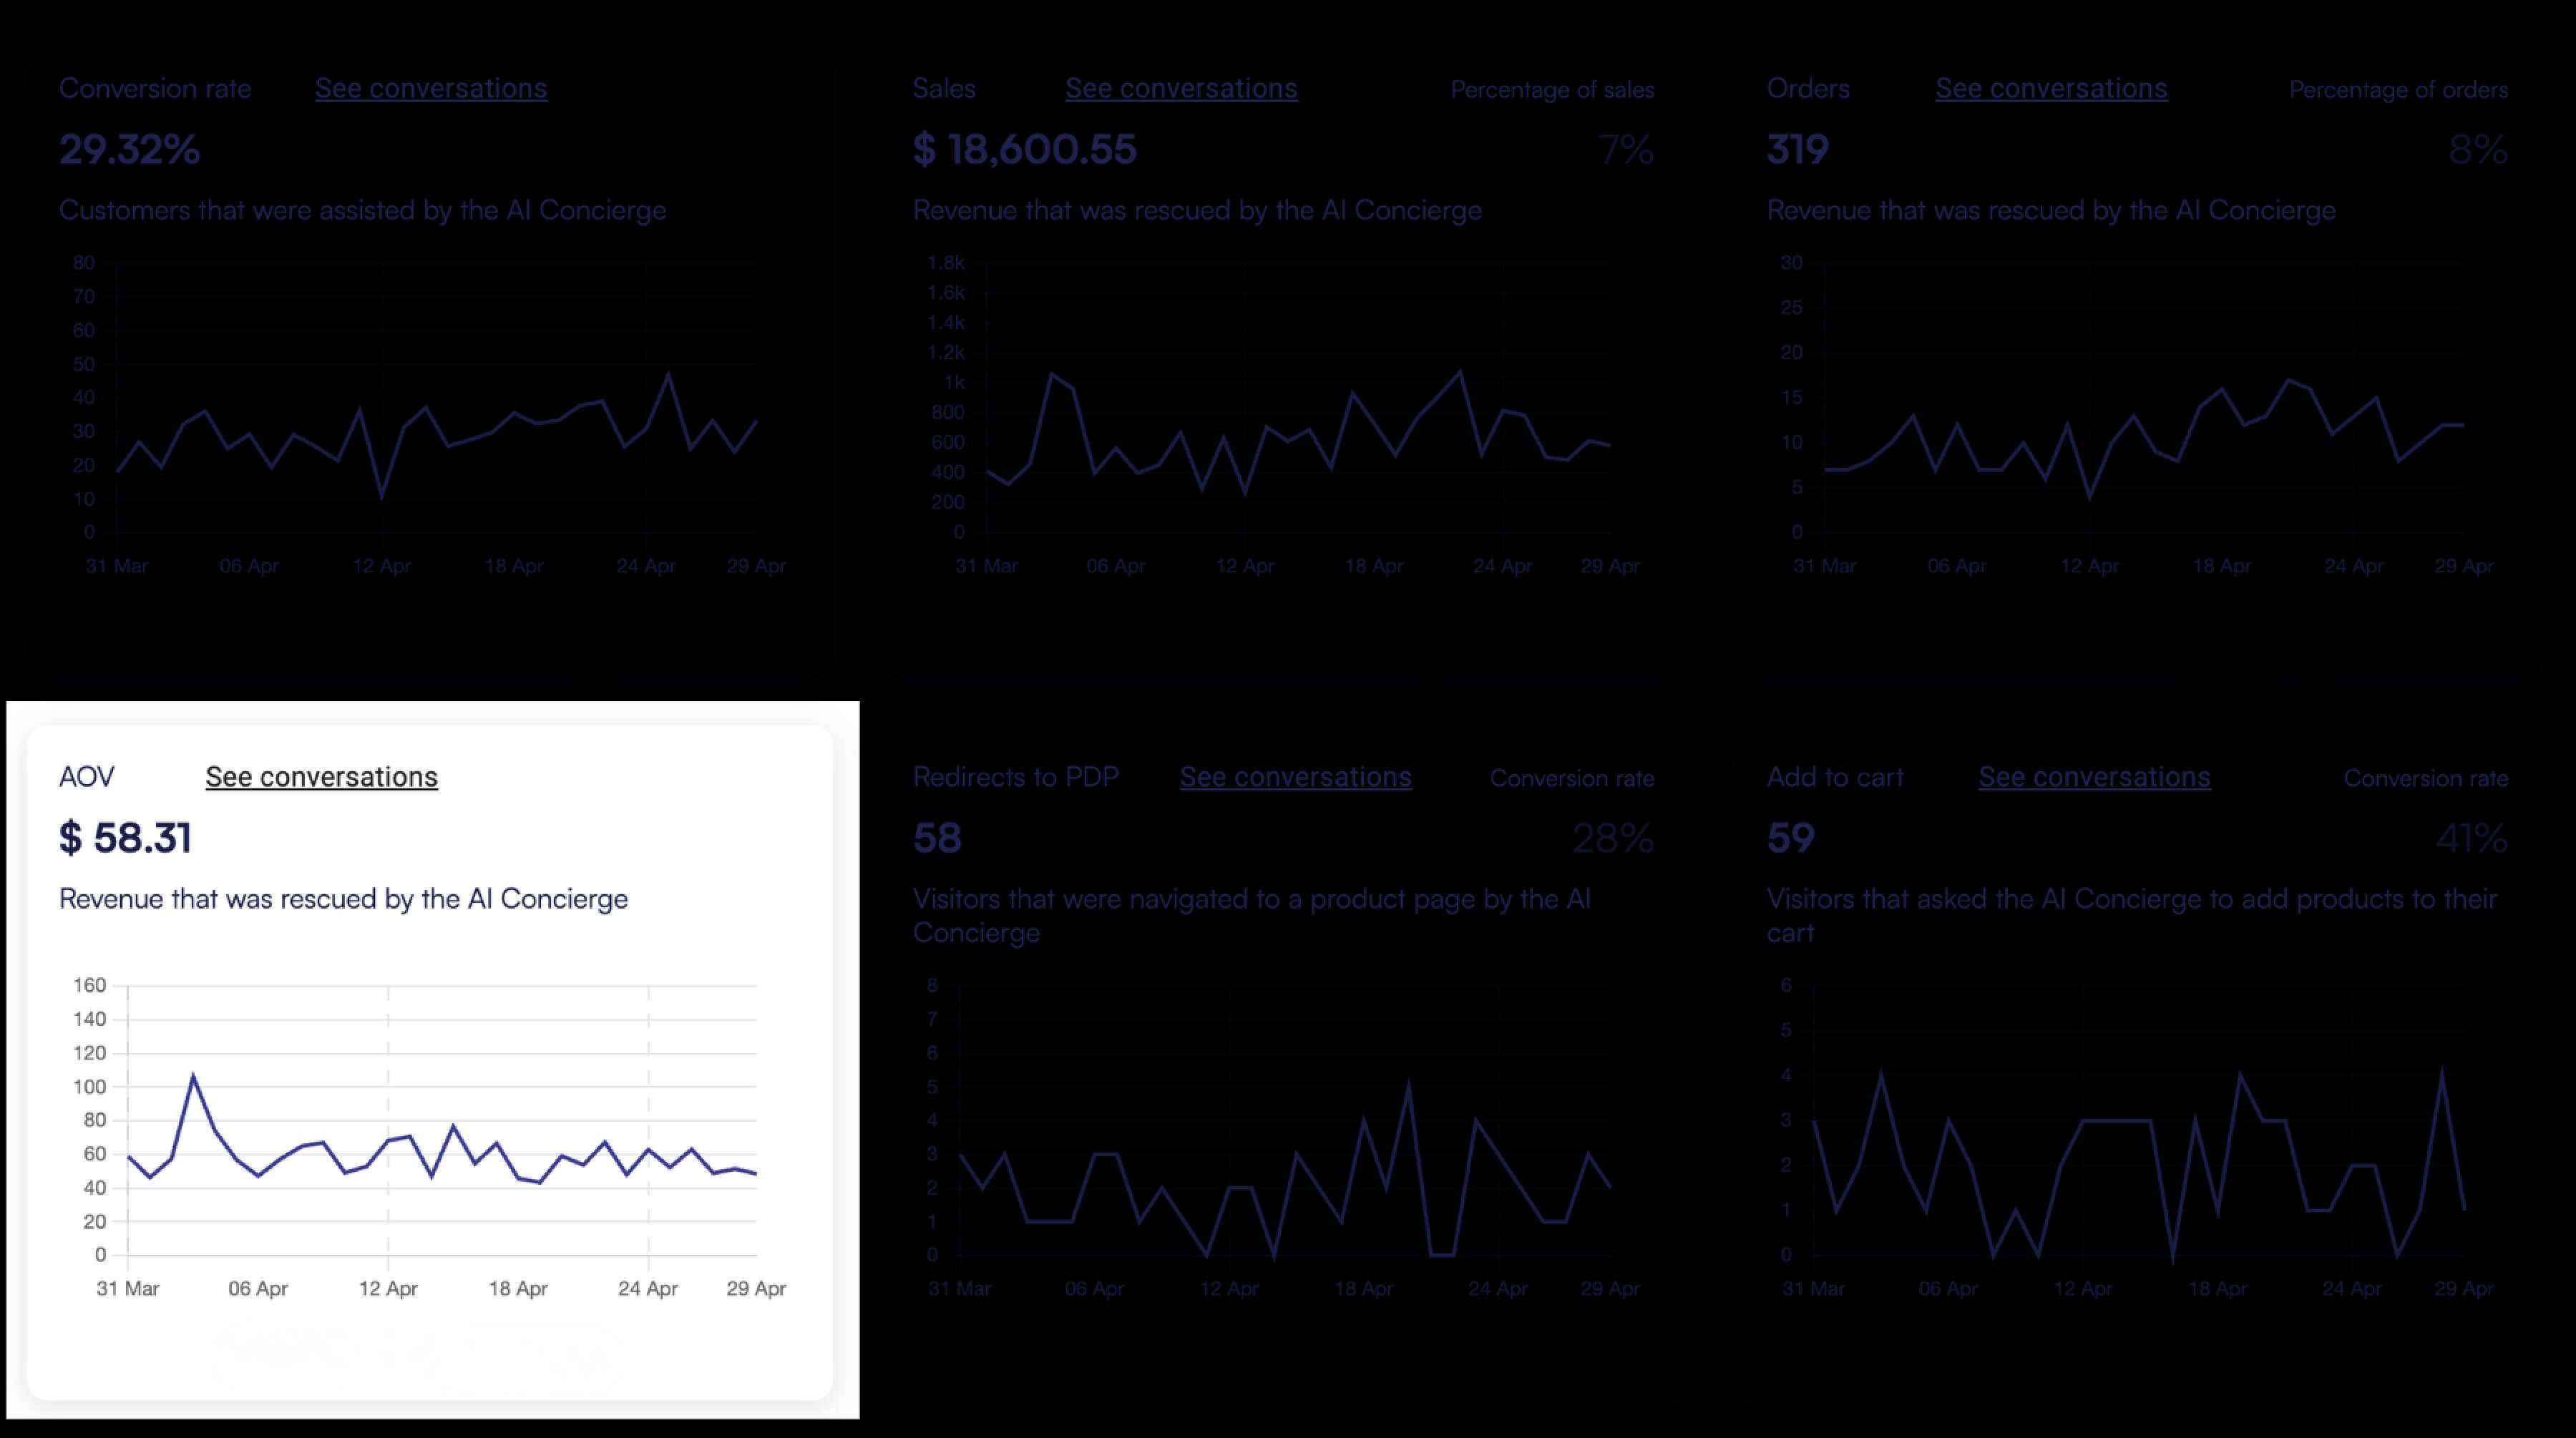Click the 319 orders count
Image resolution: width=2576 pixels, height=1438 pixels.
[1797, 150]
